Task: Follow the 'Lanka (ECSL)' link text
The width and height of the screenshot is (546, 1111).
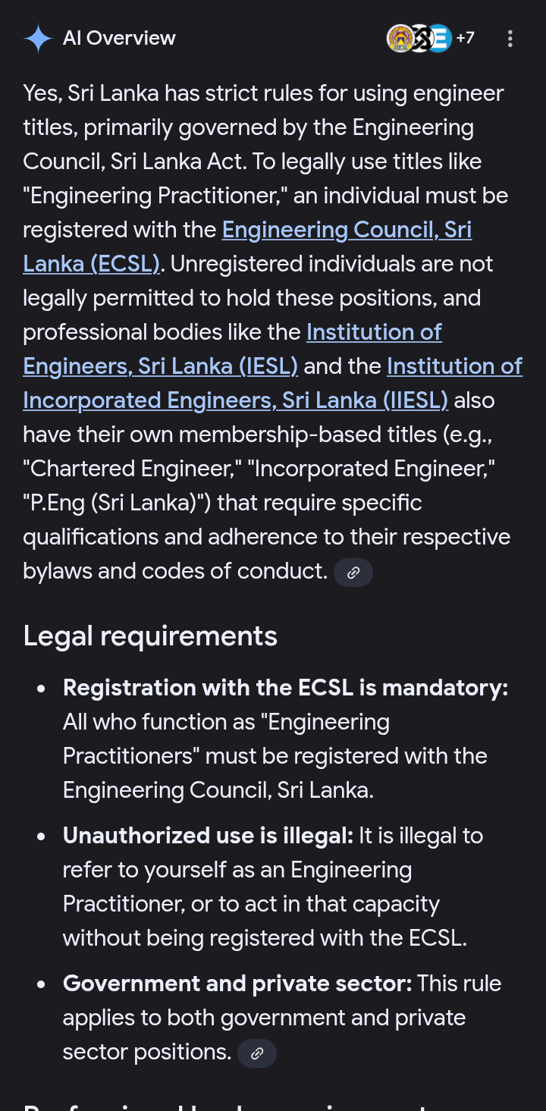Action: [92, 264]
